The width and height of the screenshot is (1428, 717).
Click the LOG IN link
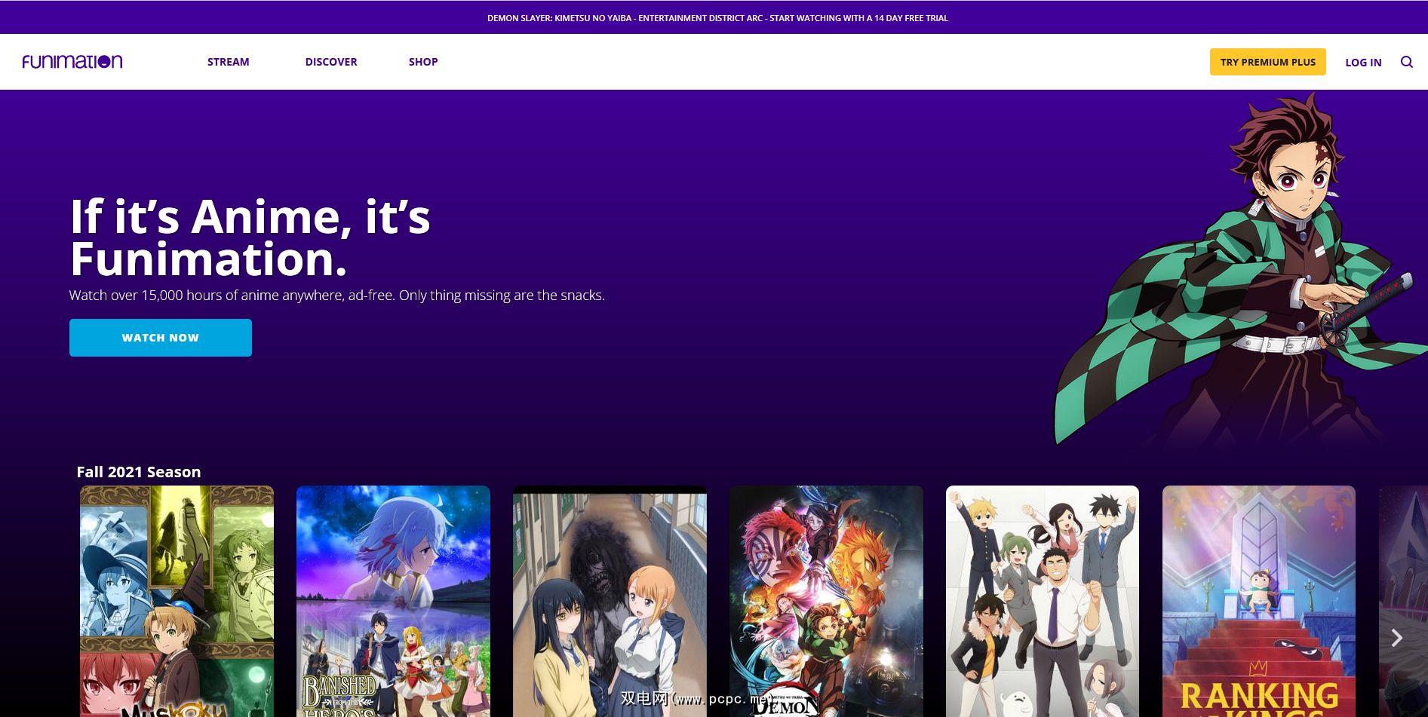pos(1363,63)
